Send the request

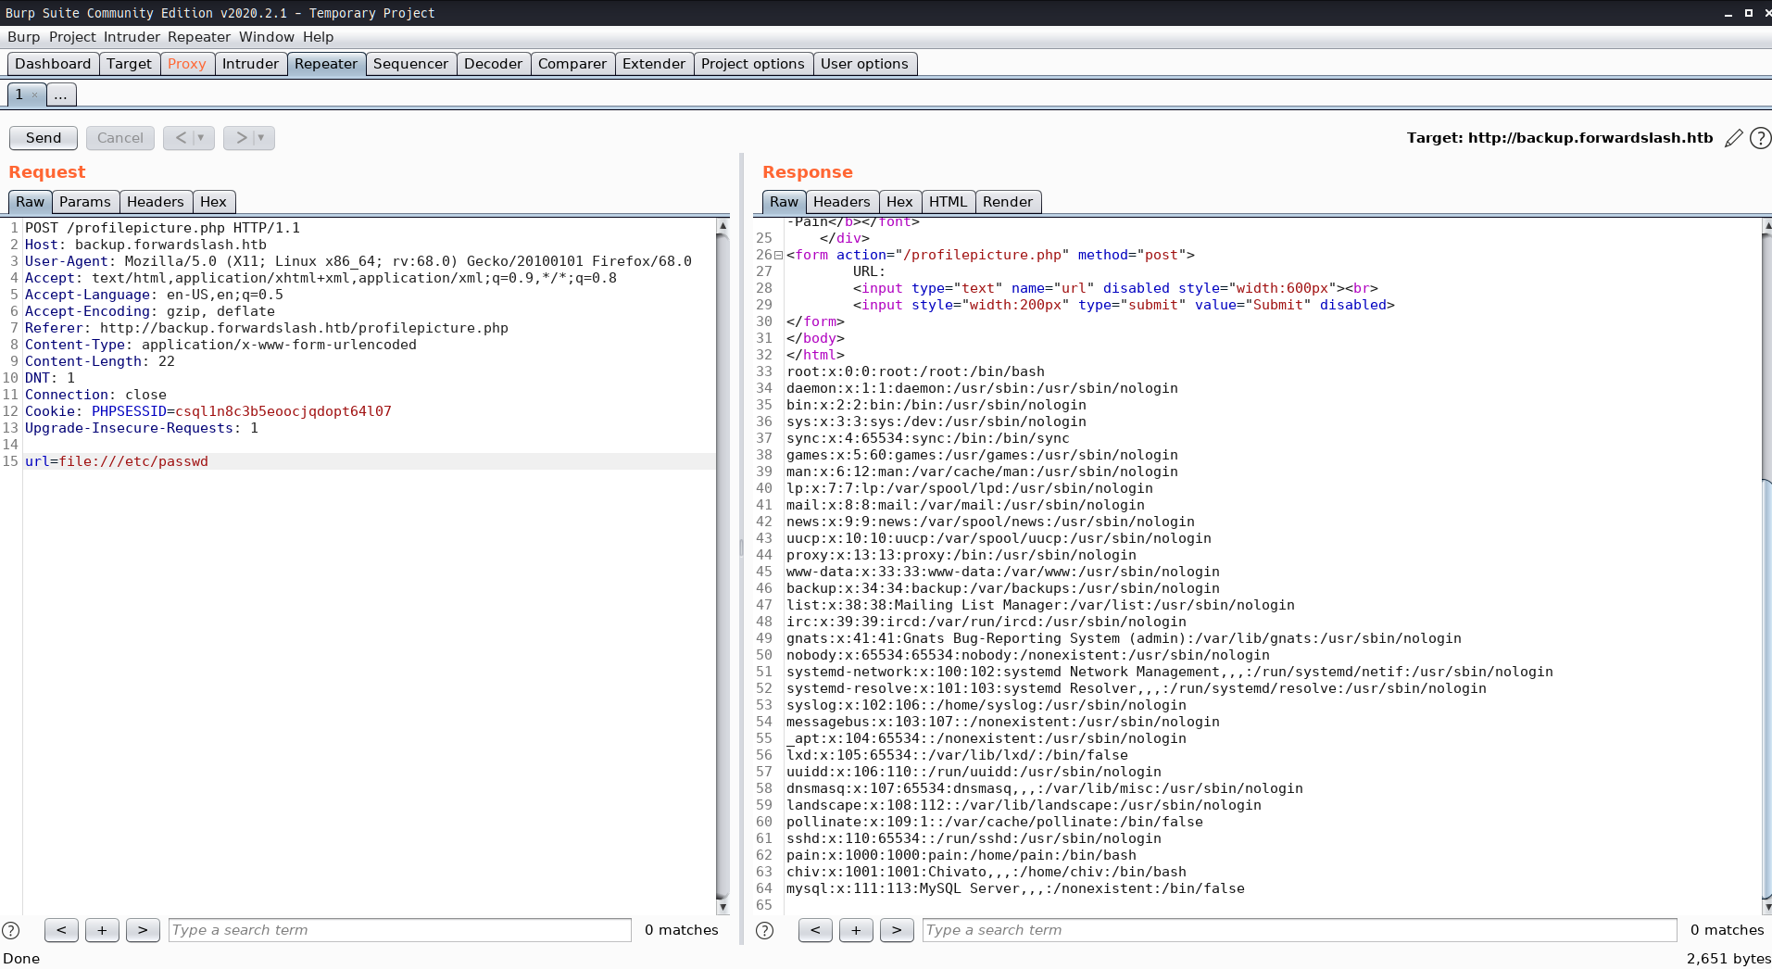coord(44,138)
